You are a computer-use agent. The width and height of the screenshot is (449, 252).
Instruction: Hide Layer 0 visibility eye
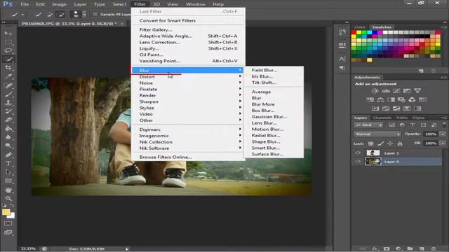point(358,162)
